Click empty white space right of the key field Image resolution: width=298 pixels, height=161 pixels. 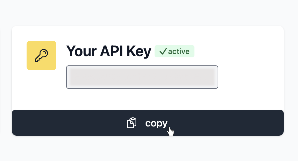[x=251, y=77]
